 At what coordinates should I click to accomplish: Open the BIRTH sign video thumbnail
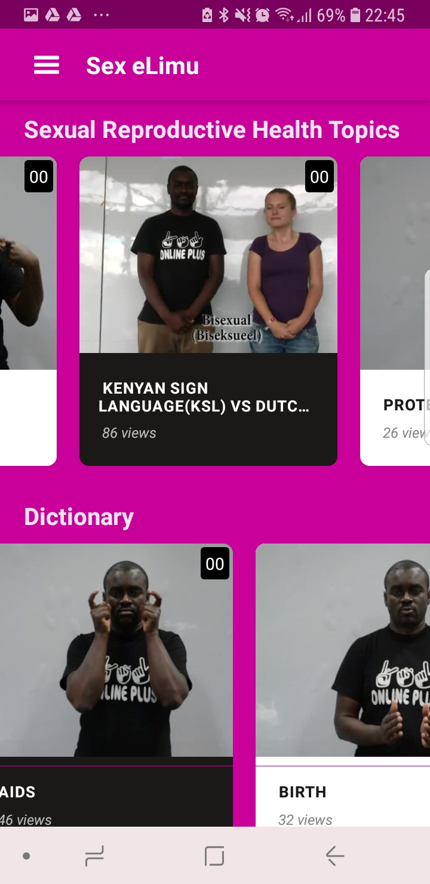tap(343, 650)
